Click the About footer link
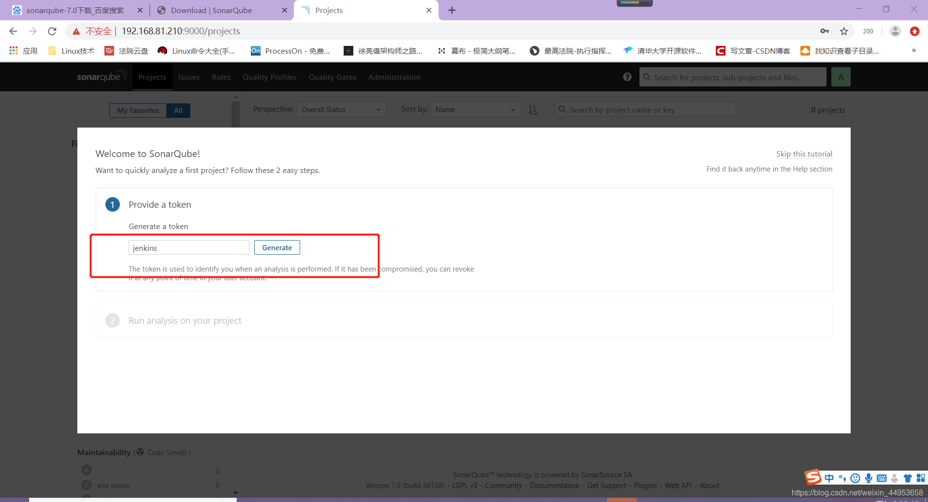This screenshot has height=502, width=928. [710, 486]
